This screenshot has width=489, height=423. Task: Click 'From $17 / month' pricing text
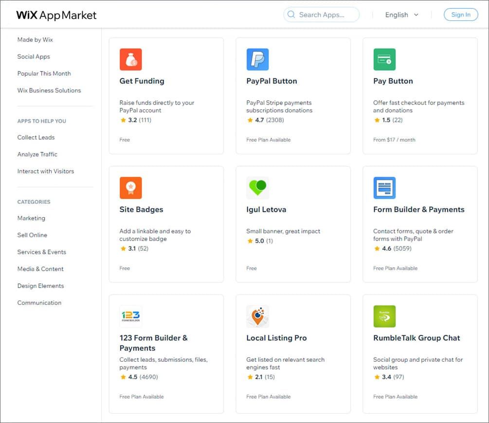(394, 140)
